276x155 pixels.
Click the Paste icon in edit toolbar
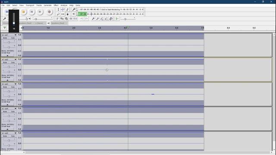tap(66, 19)
